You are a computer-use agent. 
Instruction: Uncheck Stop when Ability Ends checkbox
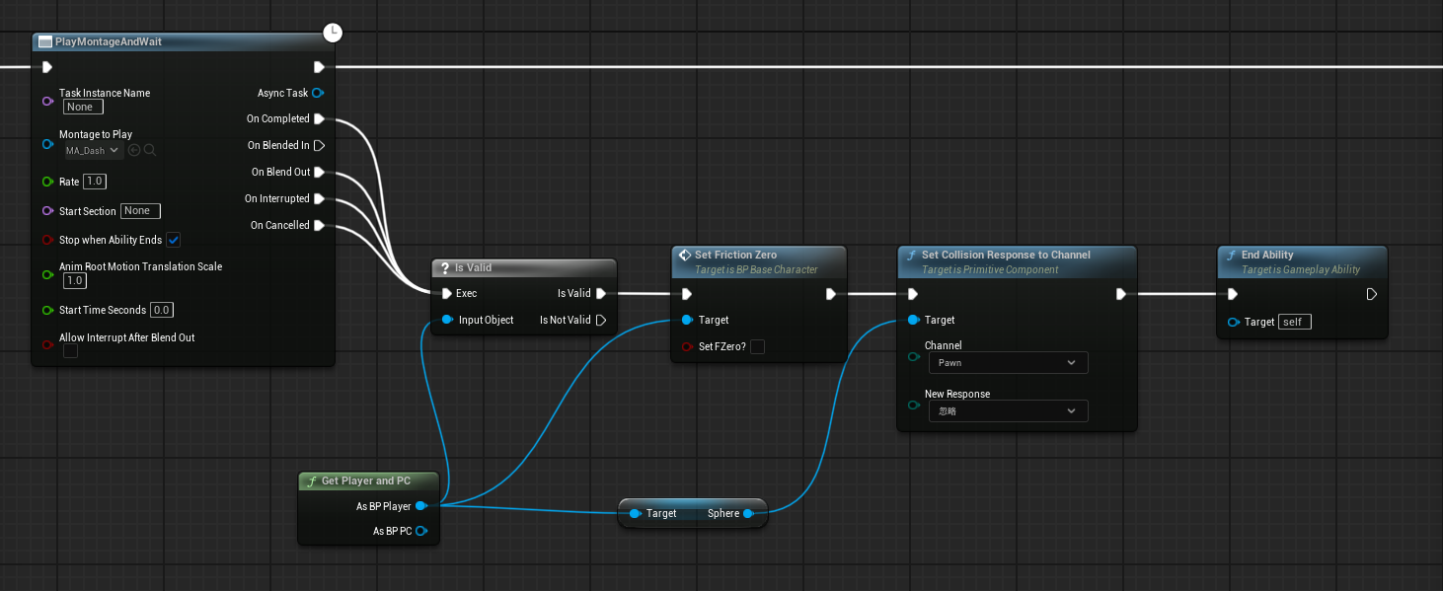173,240
